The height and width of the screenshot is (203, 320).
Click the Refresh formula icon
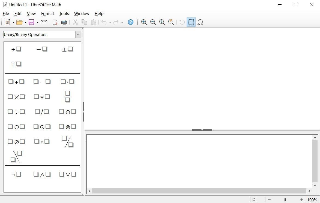[182, 22]
